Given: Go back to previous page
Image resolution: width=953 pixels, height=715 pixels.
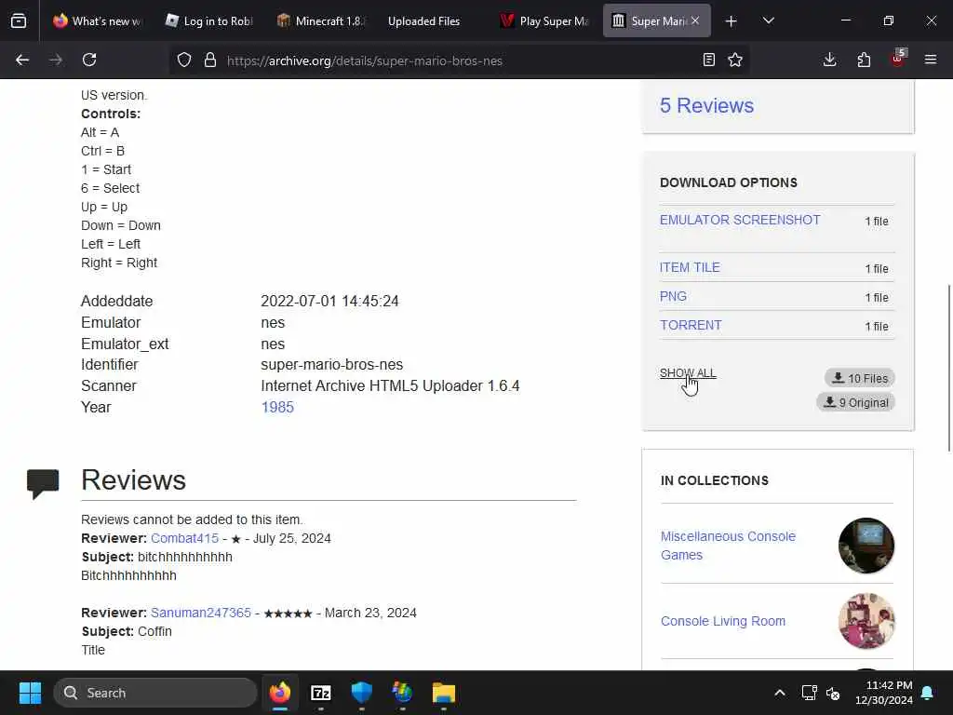Looking at the screenshot, I should coord(22,60).
